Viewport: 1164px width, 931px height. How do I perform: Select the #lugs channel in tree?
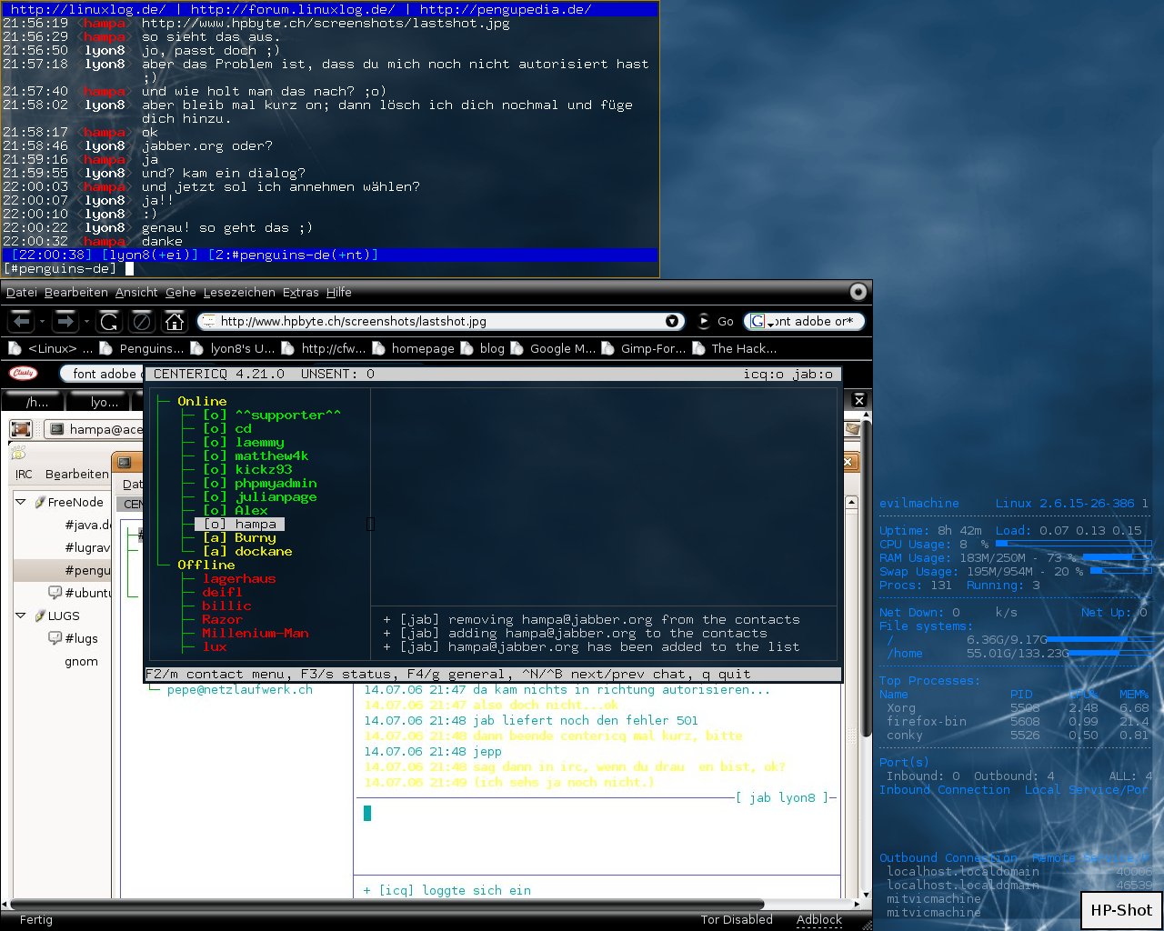81,638
